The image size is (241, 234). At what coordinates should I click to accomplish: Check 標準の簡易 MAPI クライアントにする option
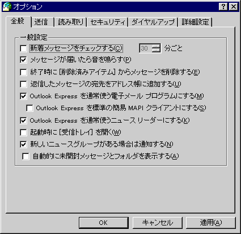[29, 108]
